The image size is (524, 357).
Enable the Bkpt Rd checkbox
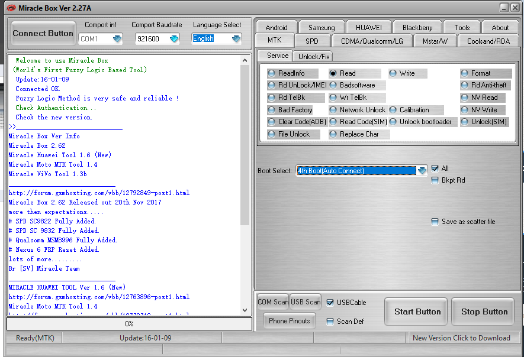pos(435,180)
